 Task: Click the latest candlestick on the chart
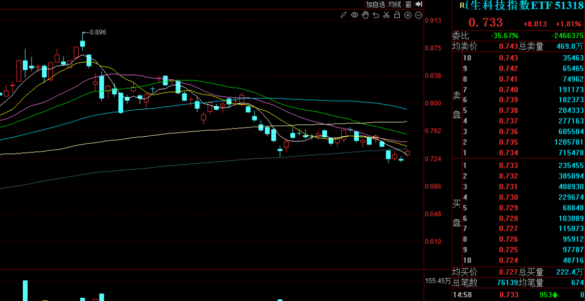pyautogui.click(x=407, y=153)
